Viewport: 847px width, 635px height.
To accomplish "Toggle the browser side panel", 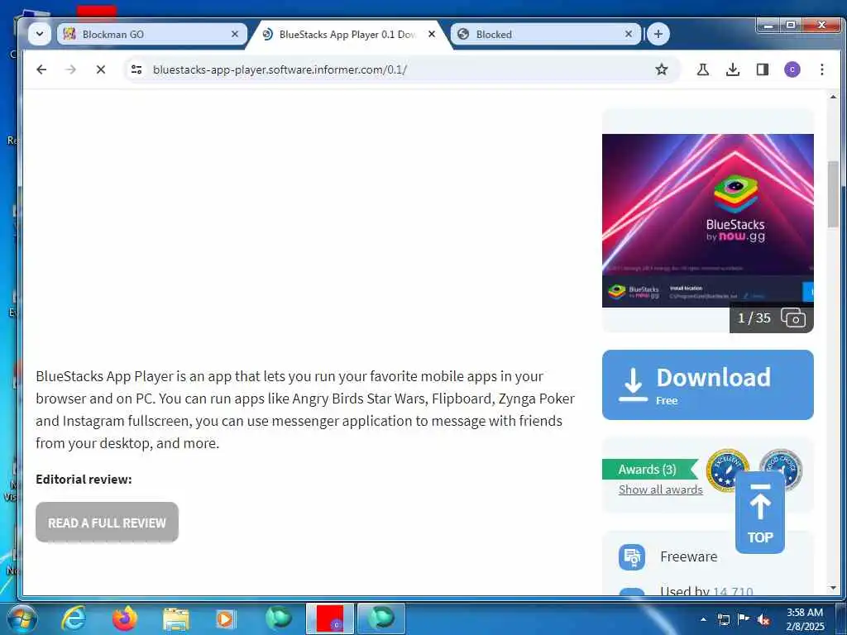I will 762,69.
